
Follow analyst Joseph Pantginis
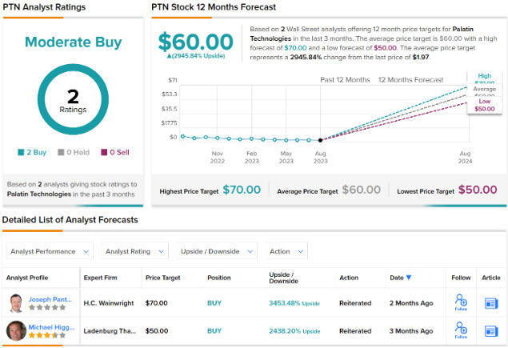(461, 302)
